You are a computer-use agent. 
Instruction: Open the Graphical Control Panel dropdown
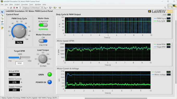[33, 8]
